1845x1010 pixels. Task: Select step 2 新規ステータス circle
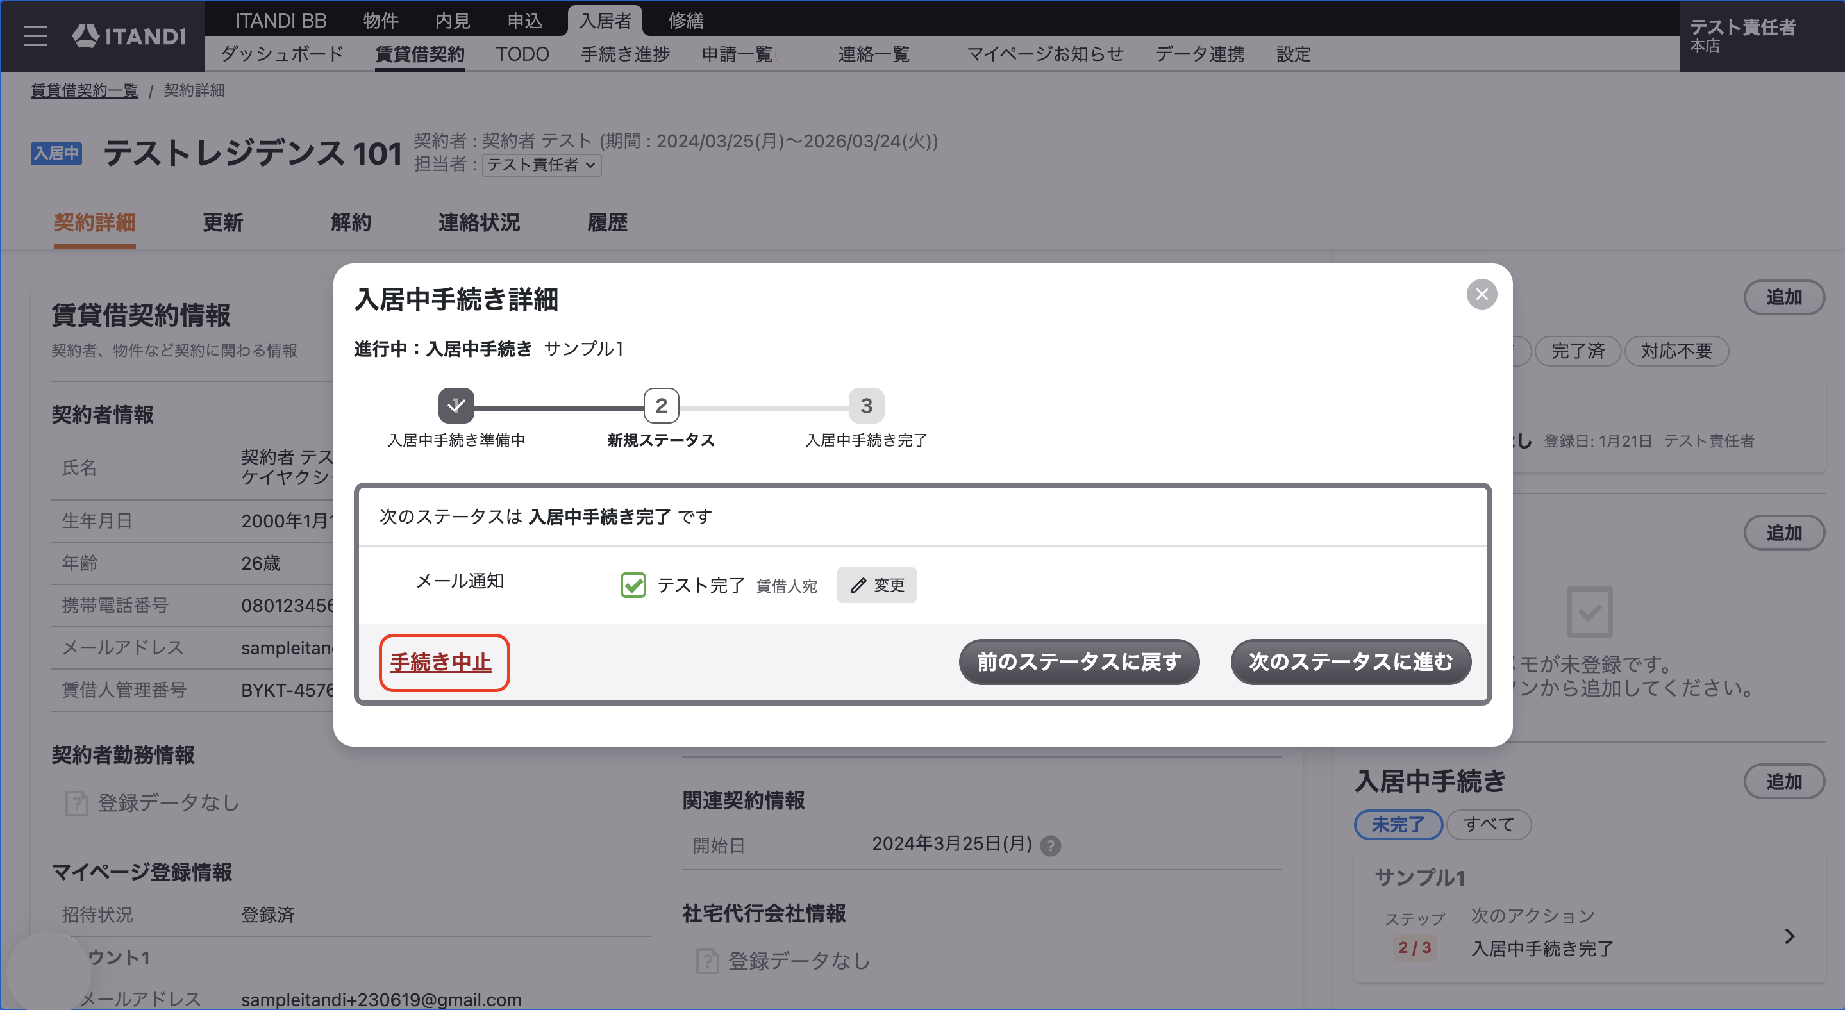661,406
